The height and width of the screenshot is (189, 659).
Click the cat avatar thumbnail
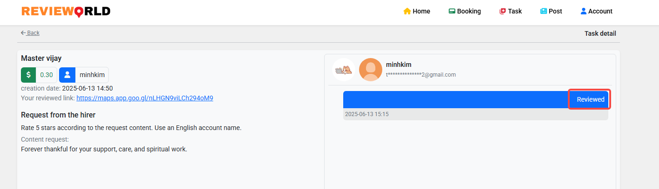[x=344, y=70]
